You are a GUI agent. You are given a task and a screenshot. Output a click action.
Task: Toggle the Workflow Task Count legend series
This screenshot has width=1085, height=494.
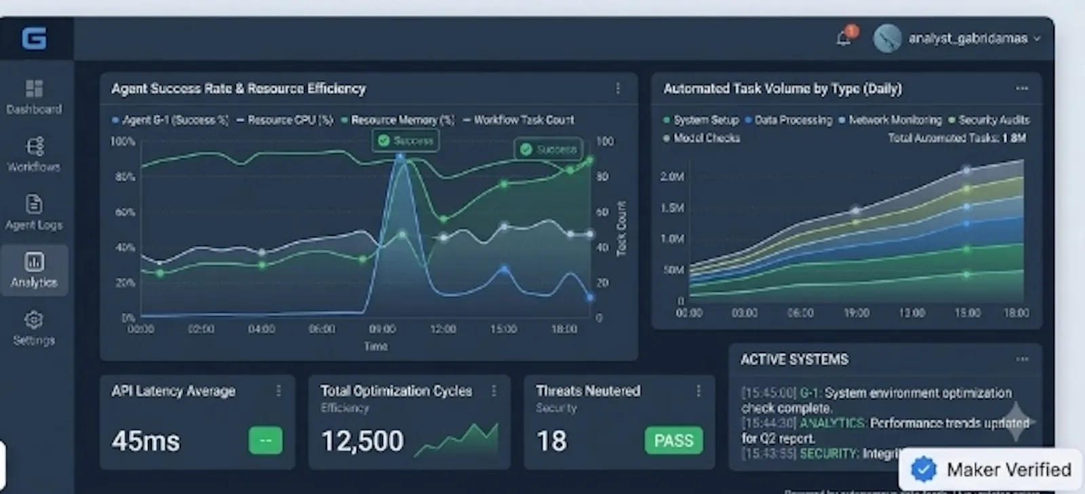(519, 120)
